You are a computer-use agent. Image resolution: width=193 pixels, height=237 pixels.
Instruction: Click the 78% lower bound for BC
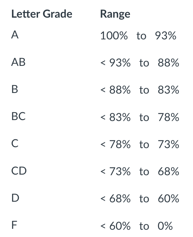coord(168,117)
